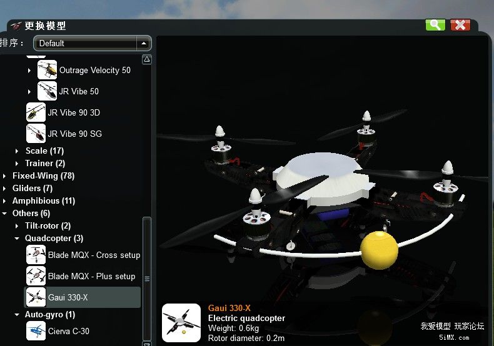Expand the Outrage Velocity 50 entry arrow

click(29, 71)
